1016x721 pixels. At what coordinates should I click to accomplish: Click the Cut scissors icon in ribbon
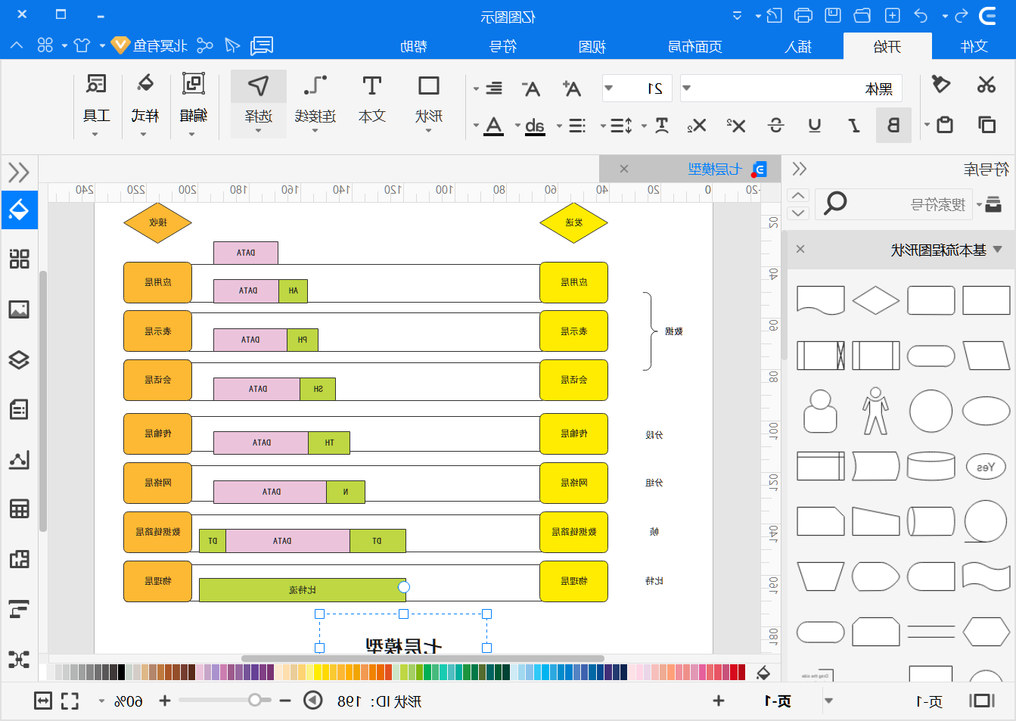pos(986,85)
